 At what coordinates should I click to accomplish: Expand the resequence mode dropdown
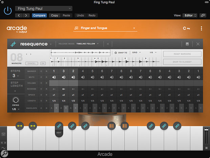(51, 44)
